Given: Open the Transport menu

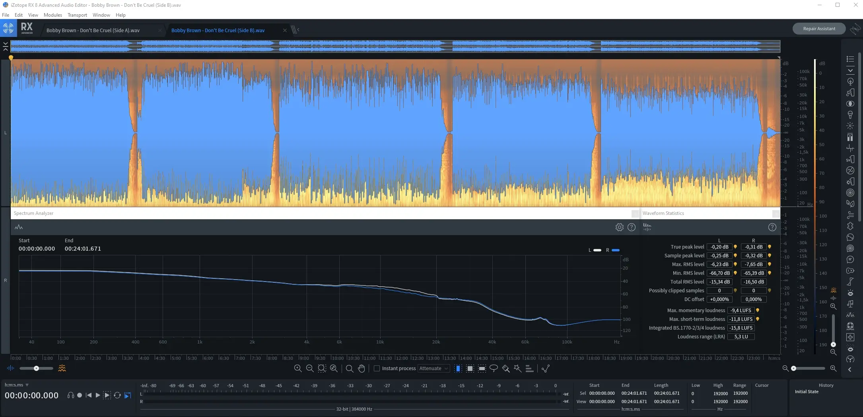Looking at the screenshot, I should [77, 15].
